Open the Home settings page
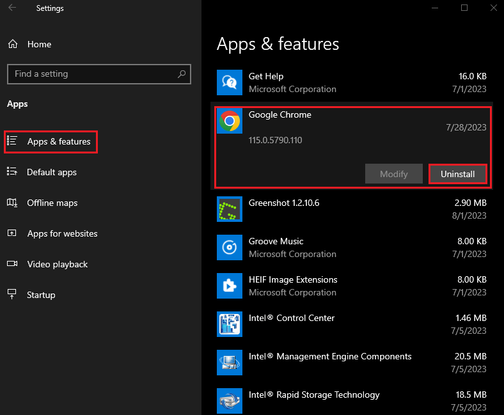 39,44
